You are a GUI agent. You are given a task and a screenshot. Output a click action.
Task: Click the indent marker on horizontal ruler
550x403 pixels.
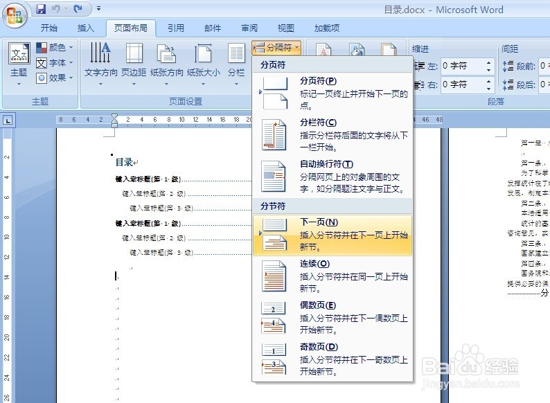pyautogui.click(x=114, y=120)
